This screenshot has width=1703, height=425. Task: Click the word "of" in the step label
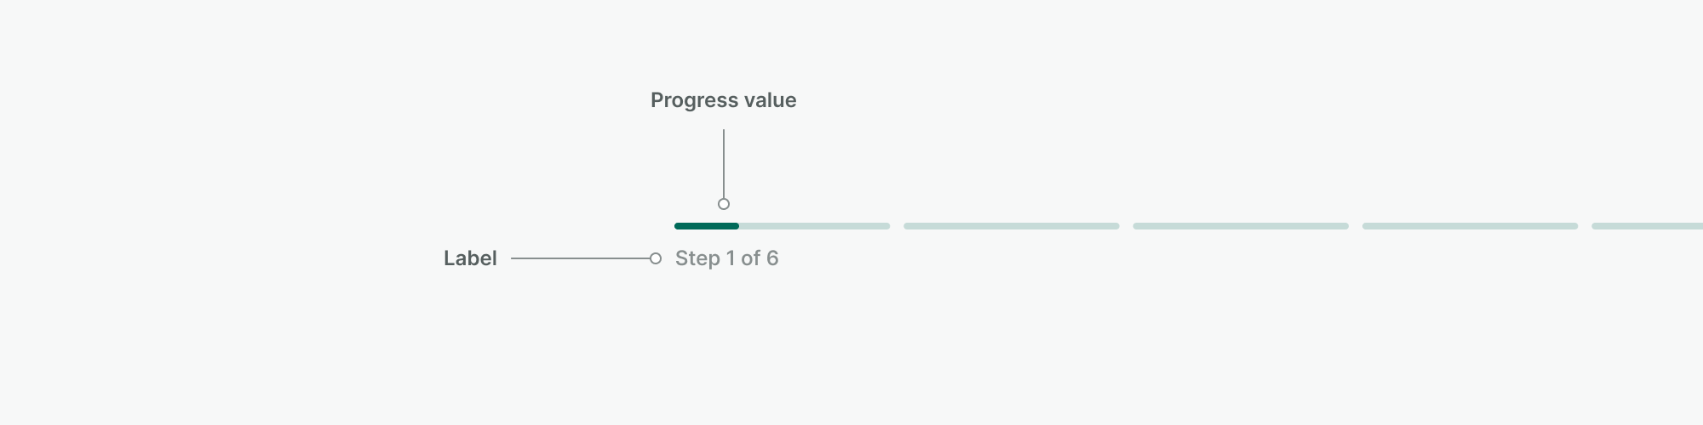(750, 258)
